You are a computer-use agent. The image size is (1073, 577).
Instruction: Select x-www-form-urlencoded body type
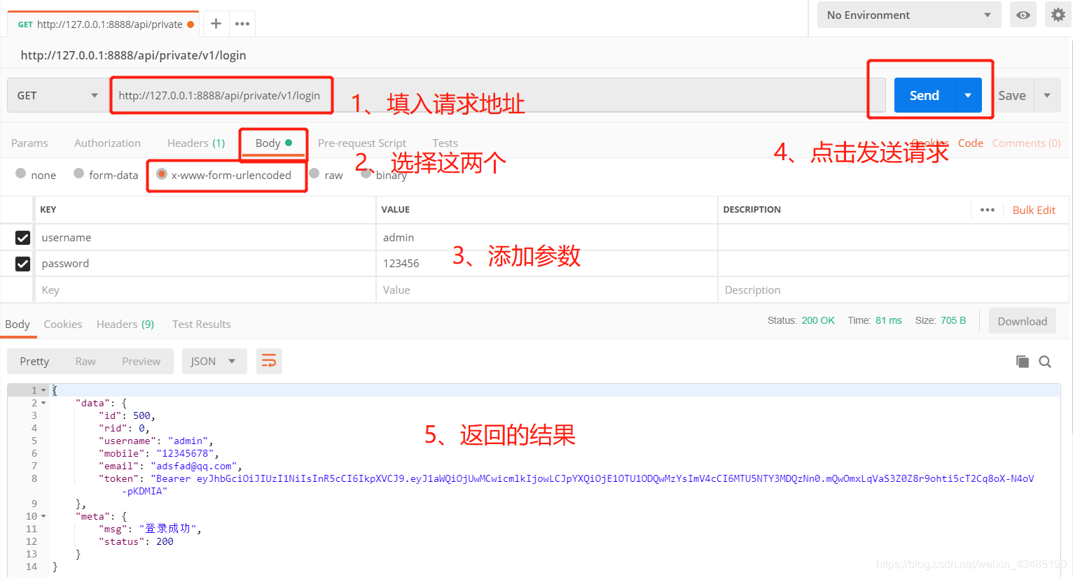(162, 174)
